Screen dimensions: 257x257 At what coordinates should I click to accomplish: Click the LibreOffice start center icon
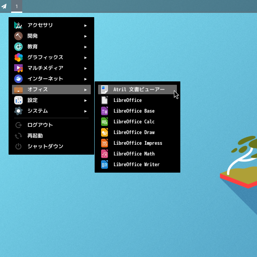(105, 100)
